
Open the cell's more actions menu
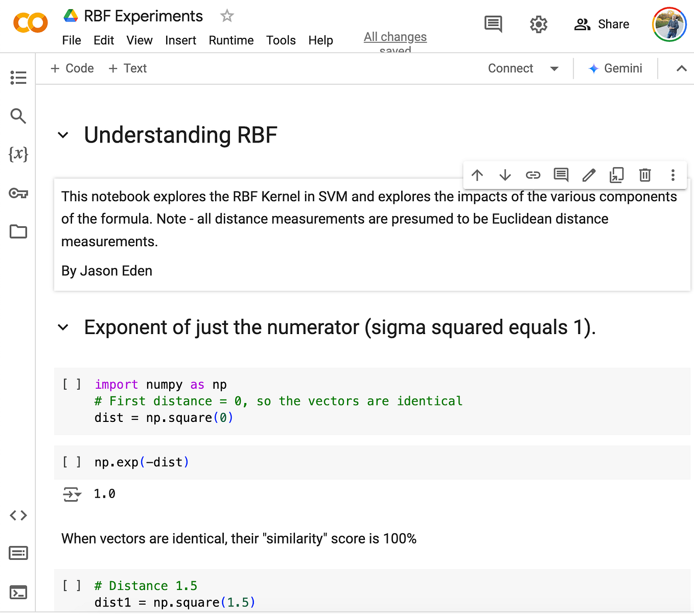pos(673,175)
